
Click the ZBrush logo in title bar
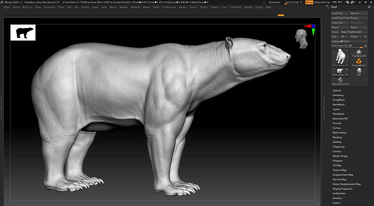[2, 2]
